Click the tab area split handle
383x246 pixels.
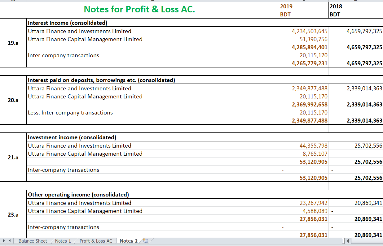tap(342, 241)
